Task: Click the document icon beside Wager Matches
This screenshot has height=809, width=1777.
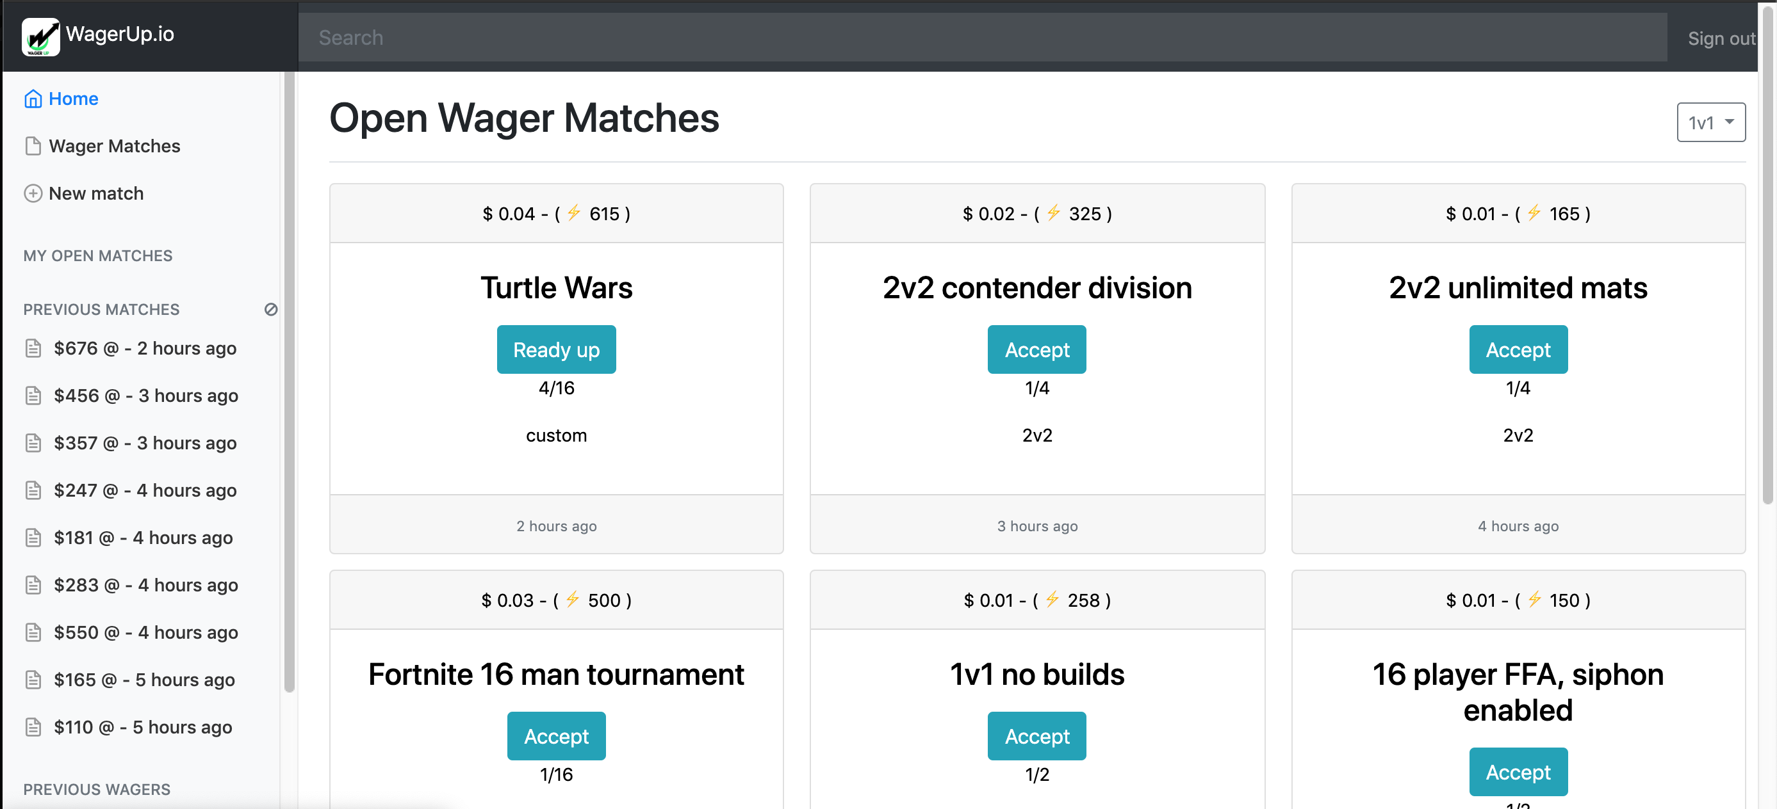Action: (33, 145)
